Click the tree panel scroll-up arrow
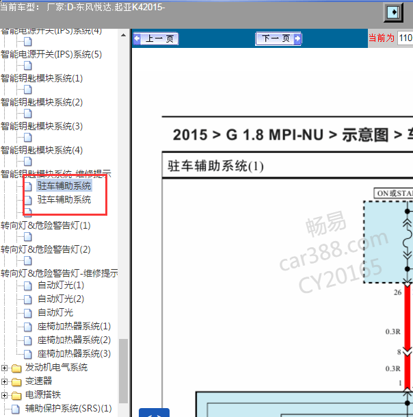413x417 pixels. coord(123,35)
